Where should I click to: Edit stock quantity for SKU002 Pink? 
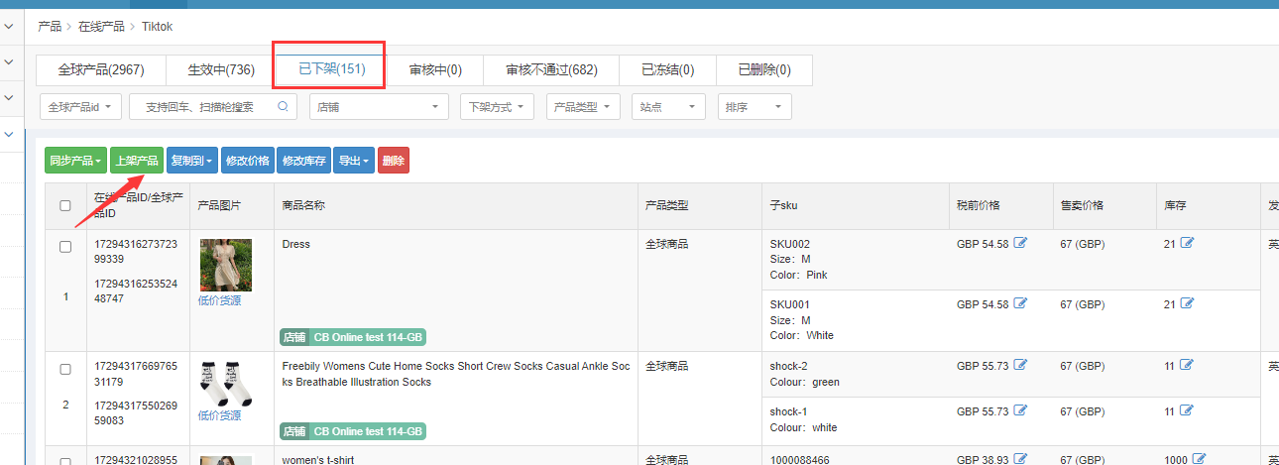1187,244
